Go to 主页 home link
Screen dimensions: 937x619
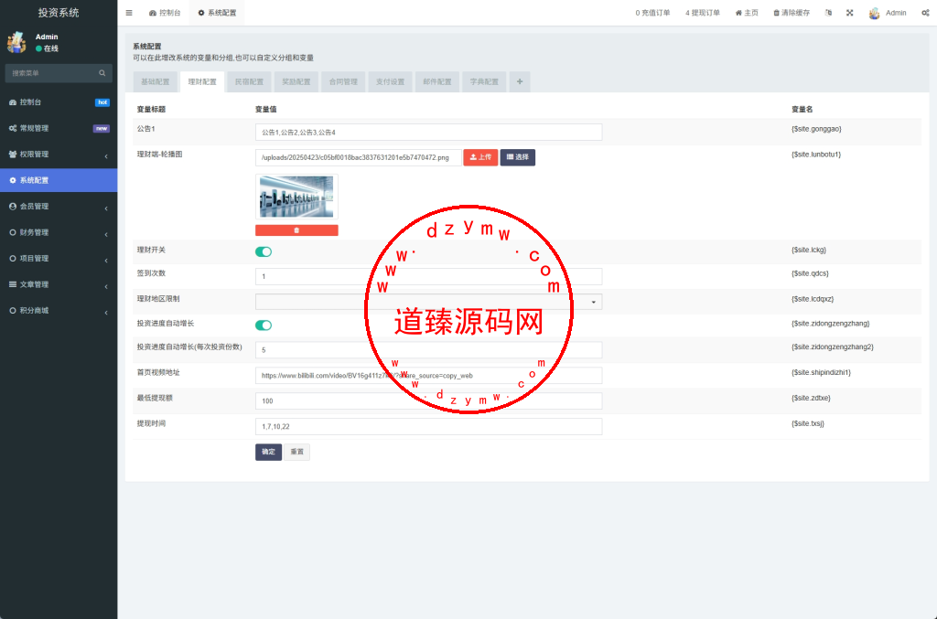point(747,13)
